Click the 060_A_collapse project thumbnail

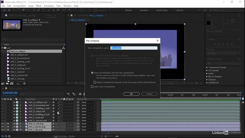point(12,25)
